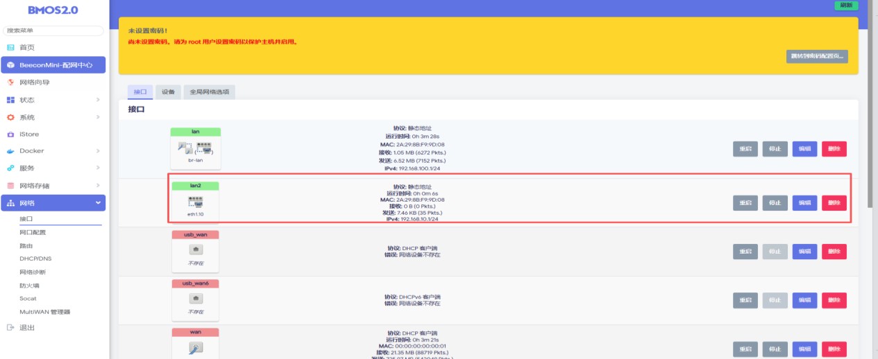Click the lan2 IPv4 192.168.10.1/24 text
Image resolution: width=878 pixels, height=359 pixels.
click(412, 219)
